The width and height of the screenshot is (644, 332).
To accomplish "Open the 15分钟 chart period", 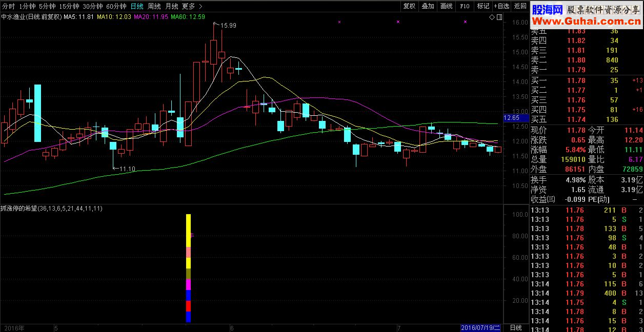I will coord(69,6).
